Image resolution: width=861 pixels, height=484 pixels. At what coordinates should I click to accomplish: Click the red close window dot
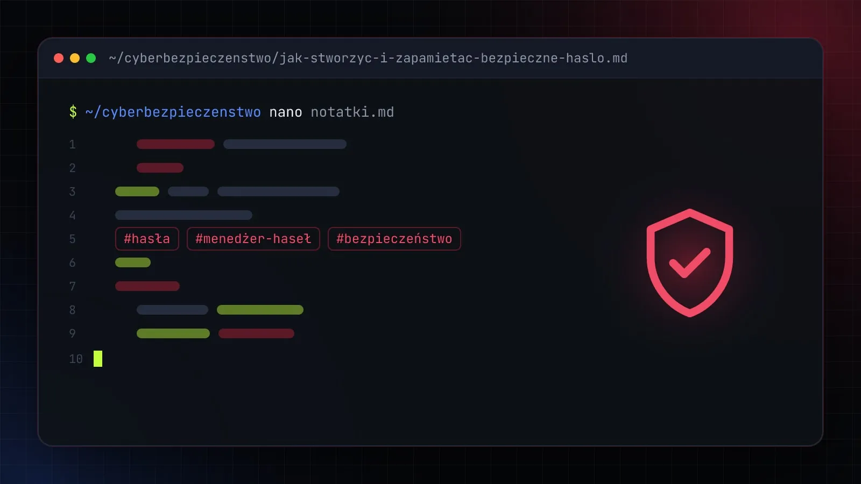click(59, 58)
